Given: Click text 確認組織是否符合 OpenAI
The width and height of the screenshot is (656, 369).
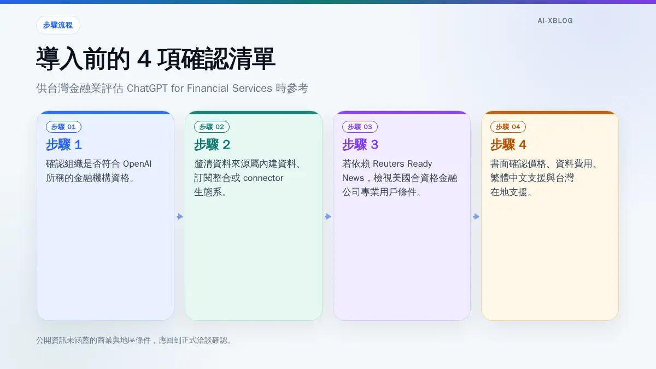Looking at the screenshot, I should click(98, 163).
